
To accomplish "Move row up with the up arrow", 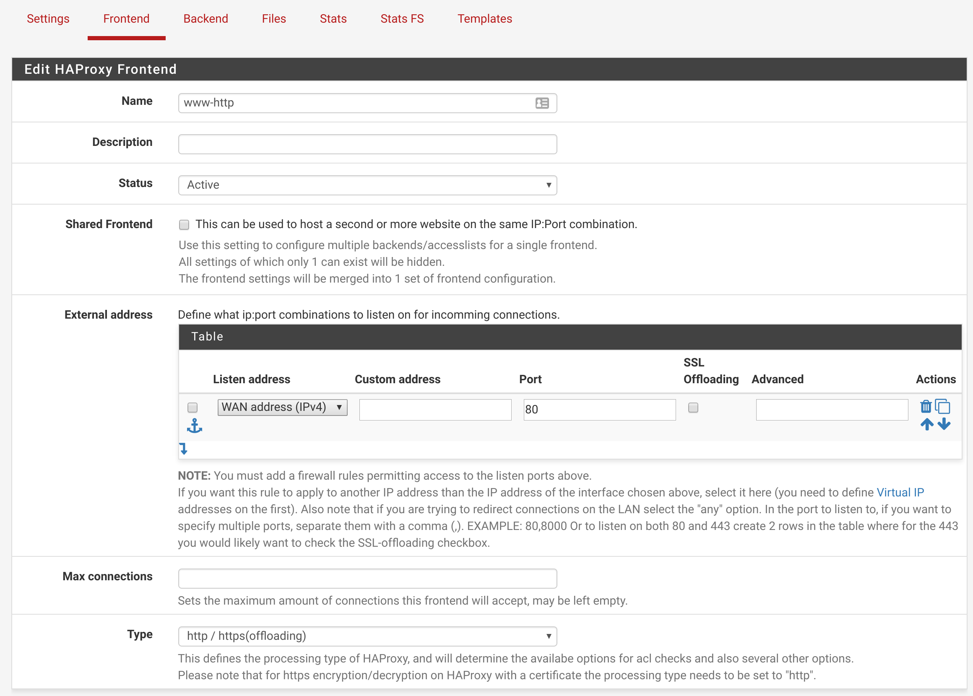I will [927, 424].
